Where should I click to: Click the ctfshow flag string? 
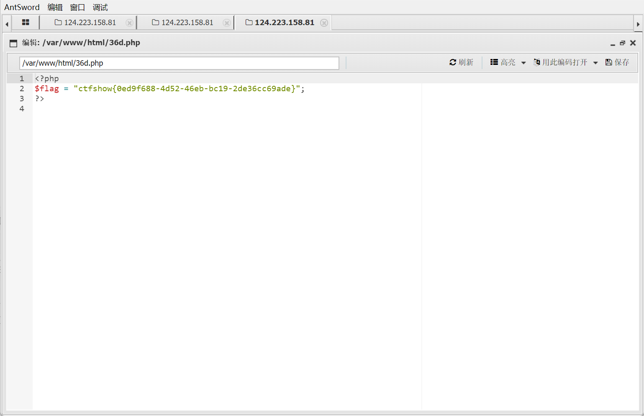[x=187, y=88]
